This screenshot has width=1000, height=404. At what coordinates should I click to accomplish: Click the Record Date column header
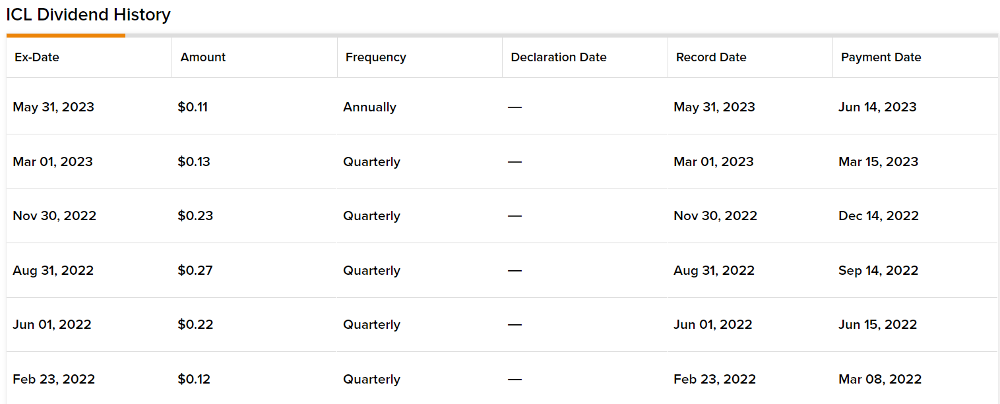coord(711,57)
